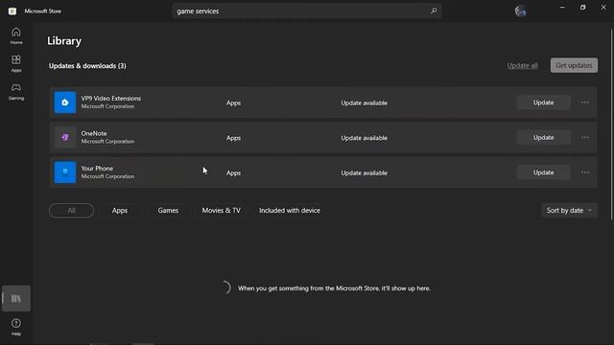Click the 'OneNote' title text
Screen dimensions: 614x345
point(94,133)
